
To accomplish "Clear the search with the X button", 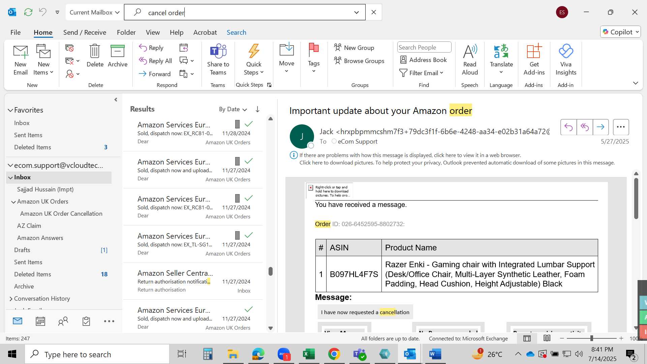I will click(x=374, y=12).
